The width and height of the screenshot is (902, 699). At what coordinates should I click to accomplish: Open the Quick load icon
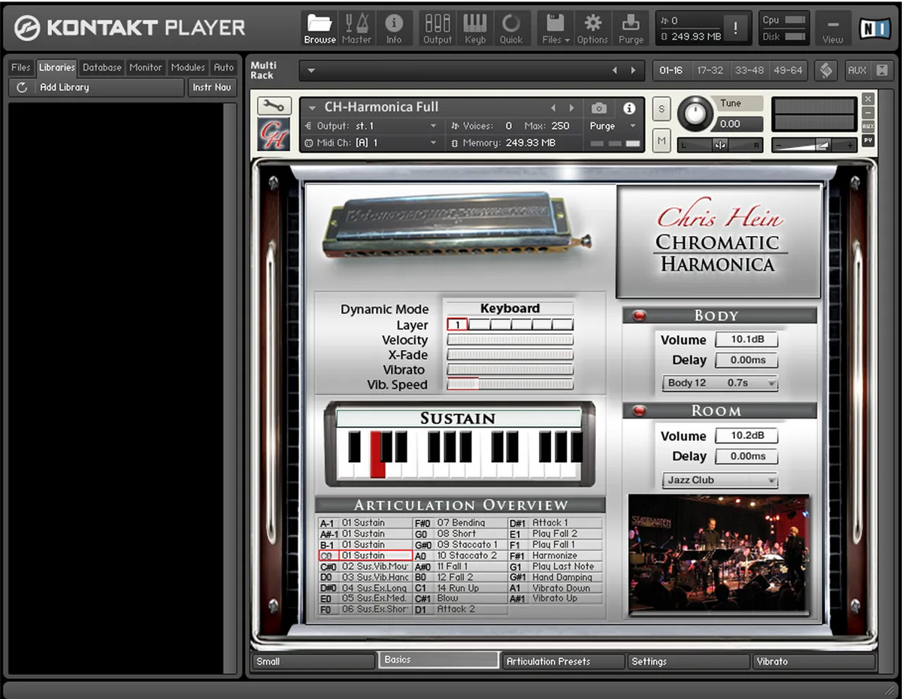point(511,29)
